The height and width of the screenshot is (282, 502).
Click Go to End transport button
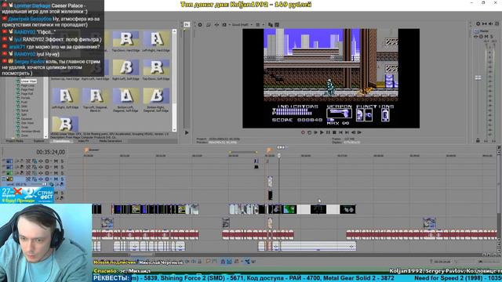(x=347, y=132)
